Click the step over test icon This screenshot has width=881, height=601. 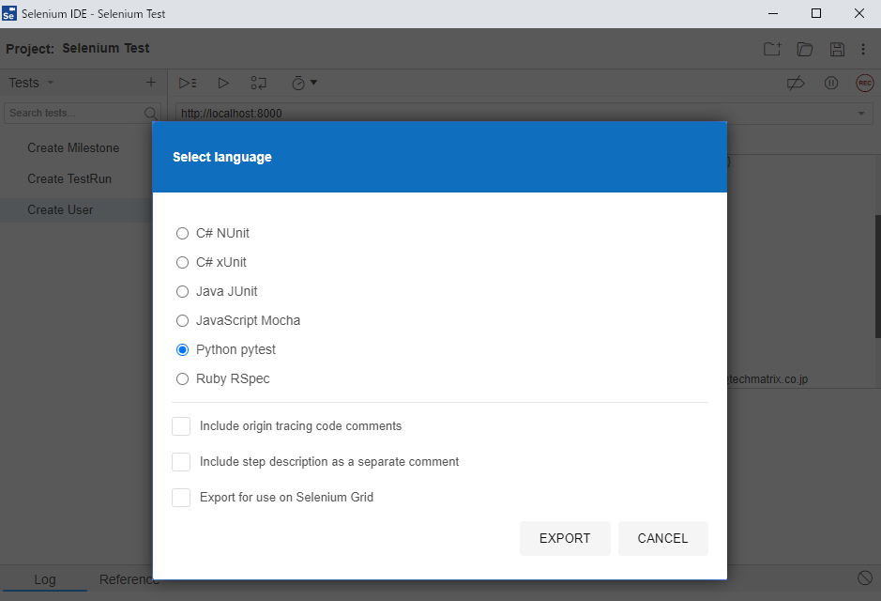pyautogui.click(x=258, y=84)
